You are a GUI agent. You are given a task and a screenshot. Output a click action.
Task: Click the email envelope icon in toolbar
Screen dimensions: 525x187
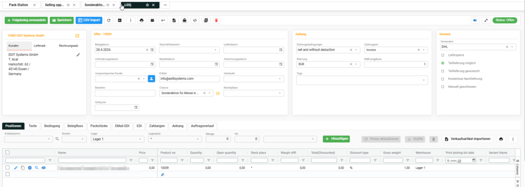152,20
